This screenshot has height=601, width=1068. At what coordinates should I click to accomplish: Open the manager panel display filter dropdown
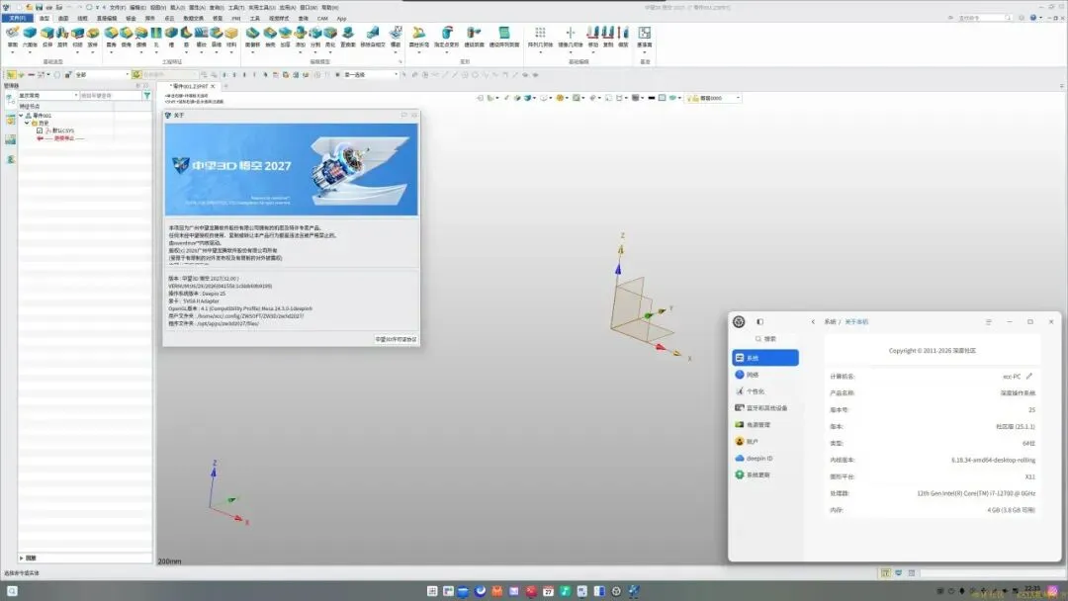(x=47, y=96)
